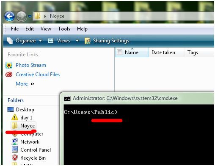The height and width of the screenshot is (166, 215).
Task: Expand the address bar arrow before Noyce
Action: (45, 16)
